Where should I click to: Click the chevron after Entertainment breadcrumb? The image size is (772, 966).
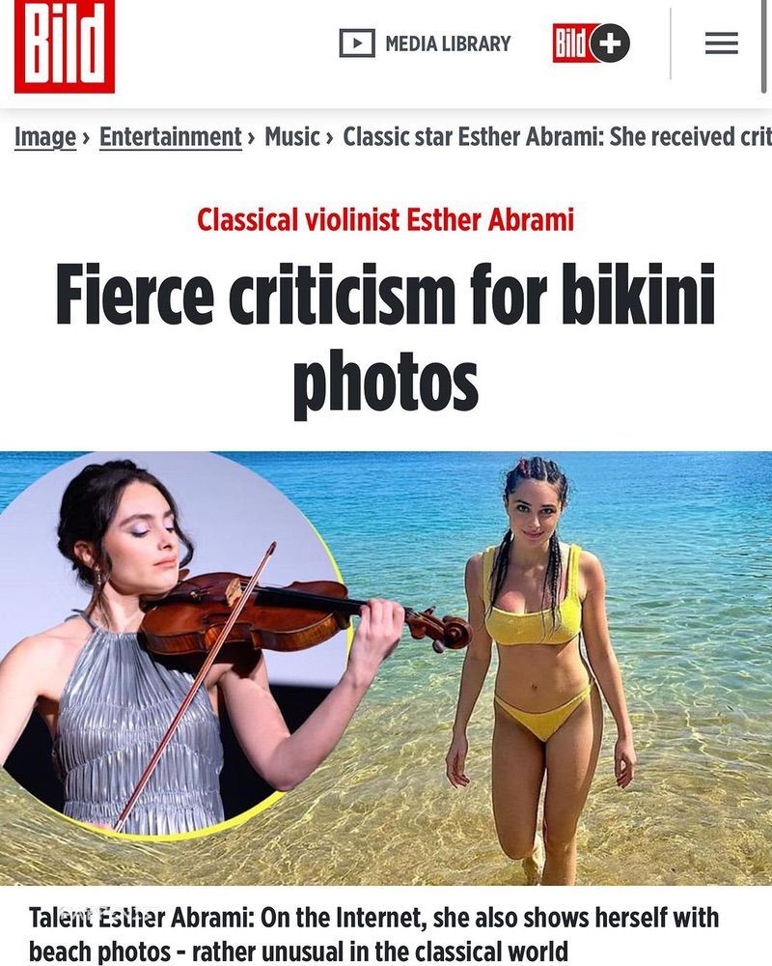pyautogui.click(x=251, y=138)
